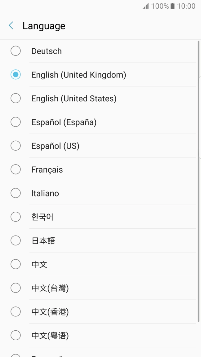Select 中文(台灣) from the language options
The height and width of the screenshot is (357, 201).
coord(16,288)
